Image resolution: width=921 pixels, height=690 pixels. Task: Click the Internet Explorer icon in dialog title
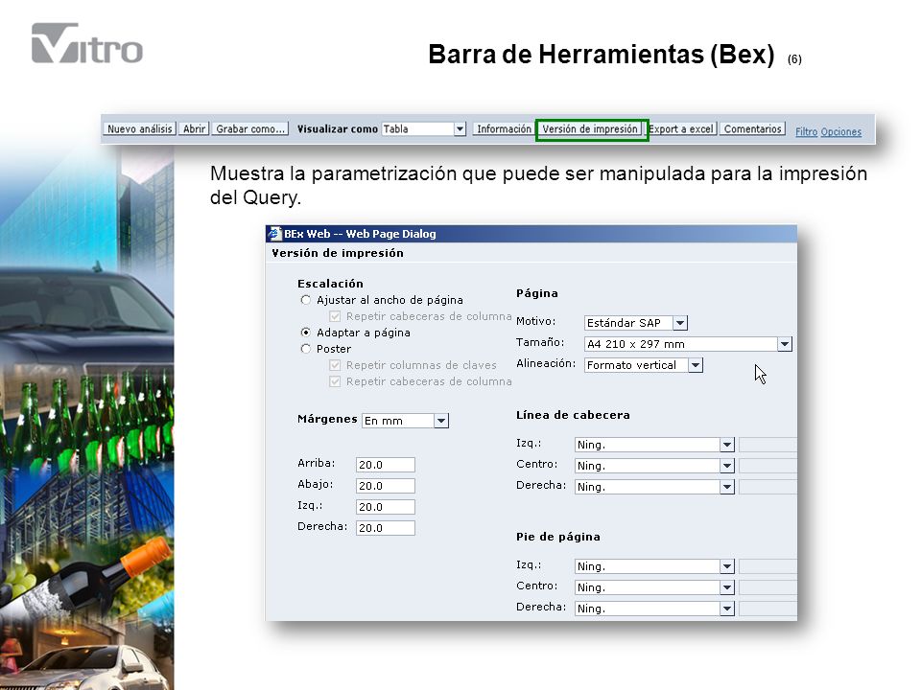[x=274, y=234]
